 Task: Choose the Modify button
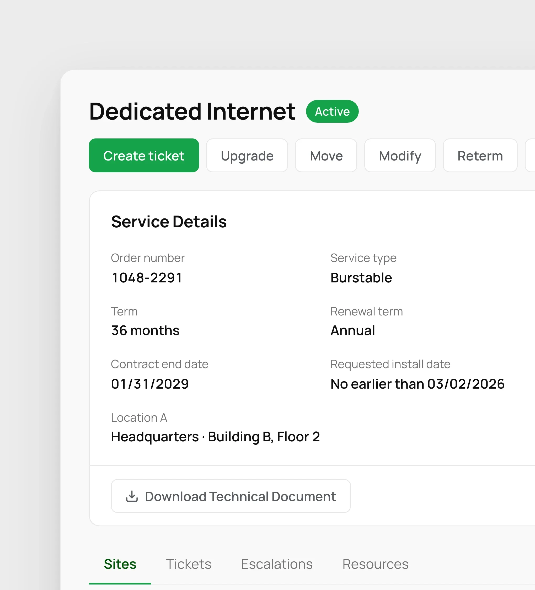pos(400,155)
